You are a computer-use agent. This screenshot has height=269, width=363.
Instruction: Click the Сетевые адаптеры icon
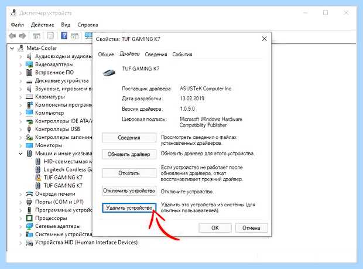coord(29,226)
